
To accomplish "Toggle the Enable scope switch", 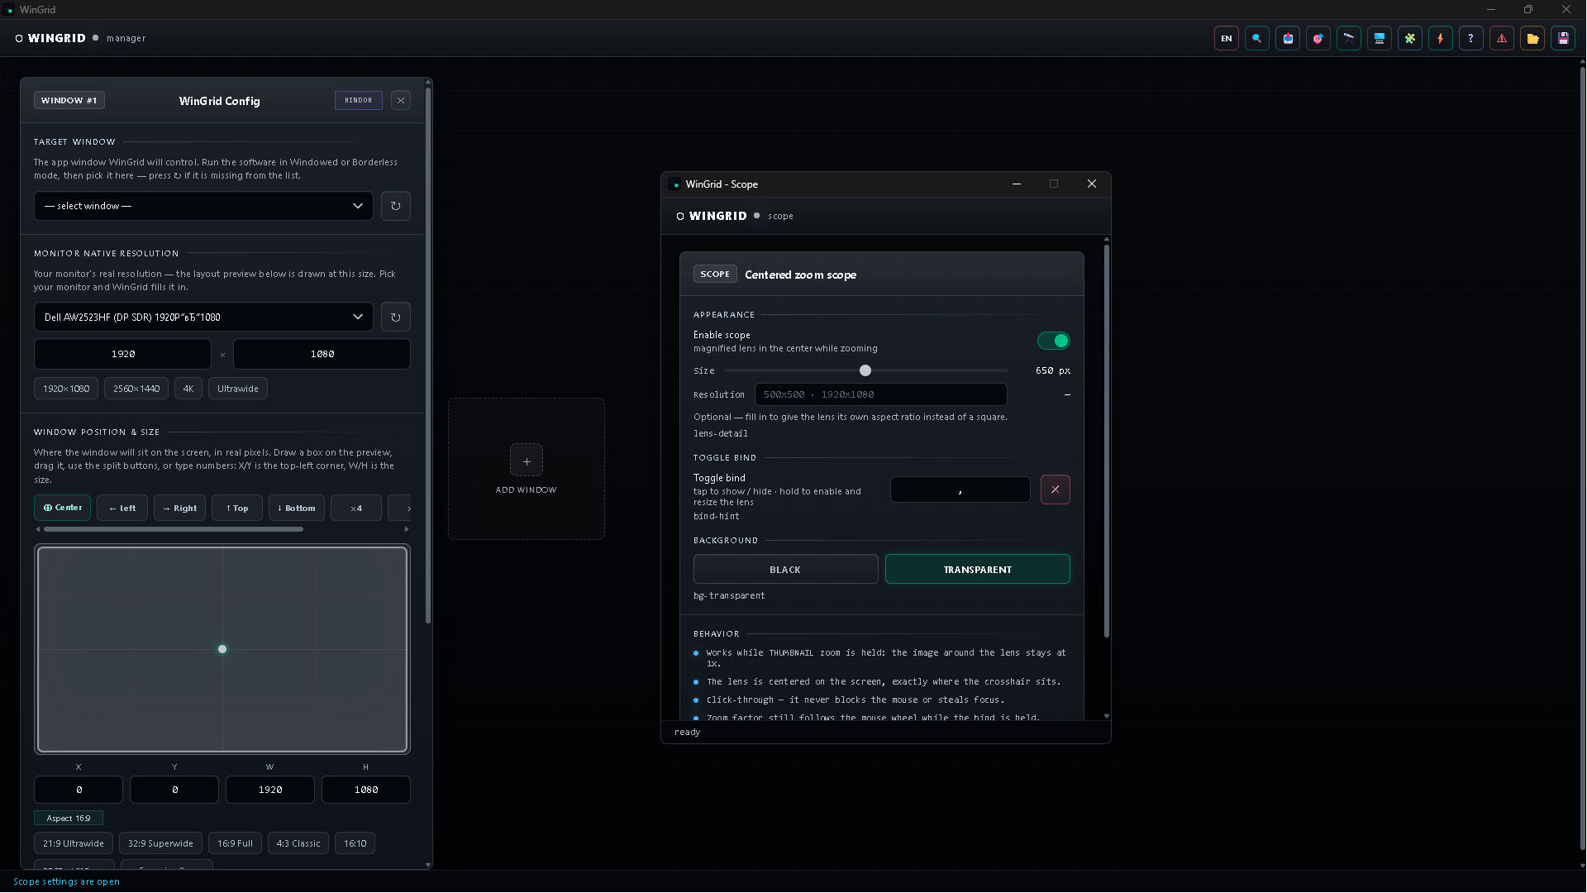I will pos(1054,341).
